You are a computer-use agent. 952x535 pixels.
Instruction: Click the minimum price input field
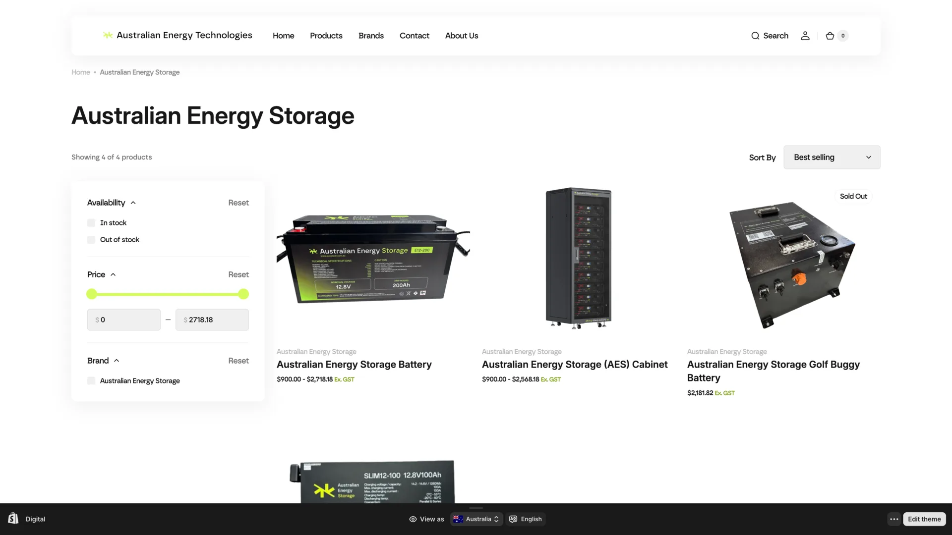click(x=124, y=320)
